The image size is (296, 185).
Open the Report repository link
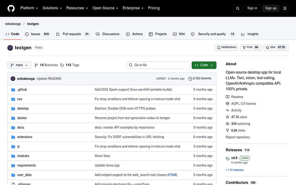pyautogui.click(x=238, y=137)
